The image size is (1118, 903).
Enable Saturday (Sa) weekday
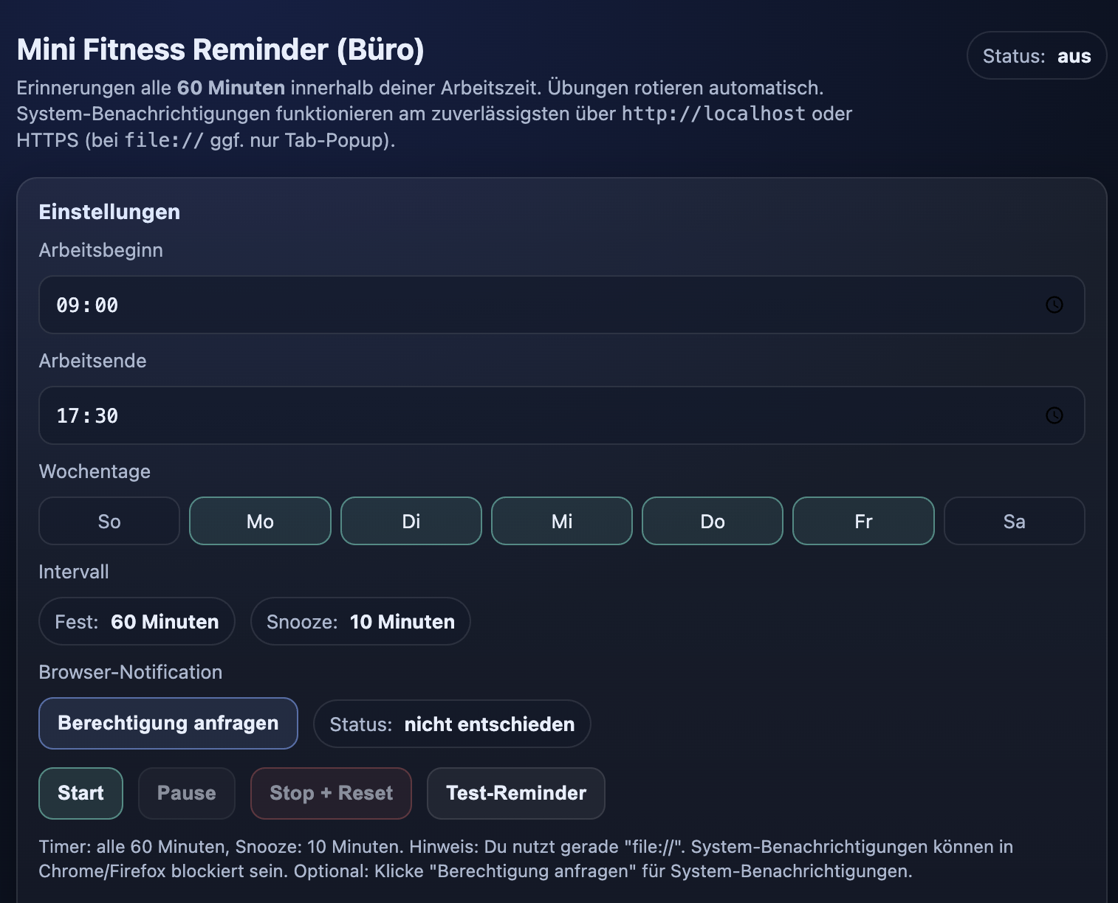(1014, 522)
